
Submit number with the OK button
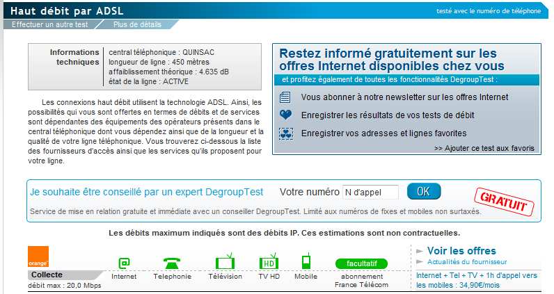pyautogui.click(x=424, y=191)
